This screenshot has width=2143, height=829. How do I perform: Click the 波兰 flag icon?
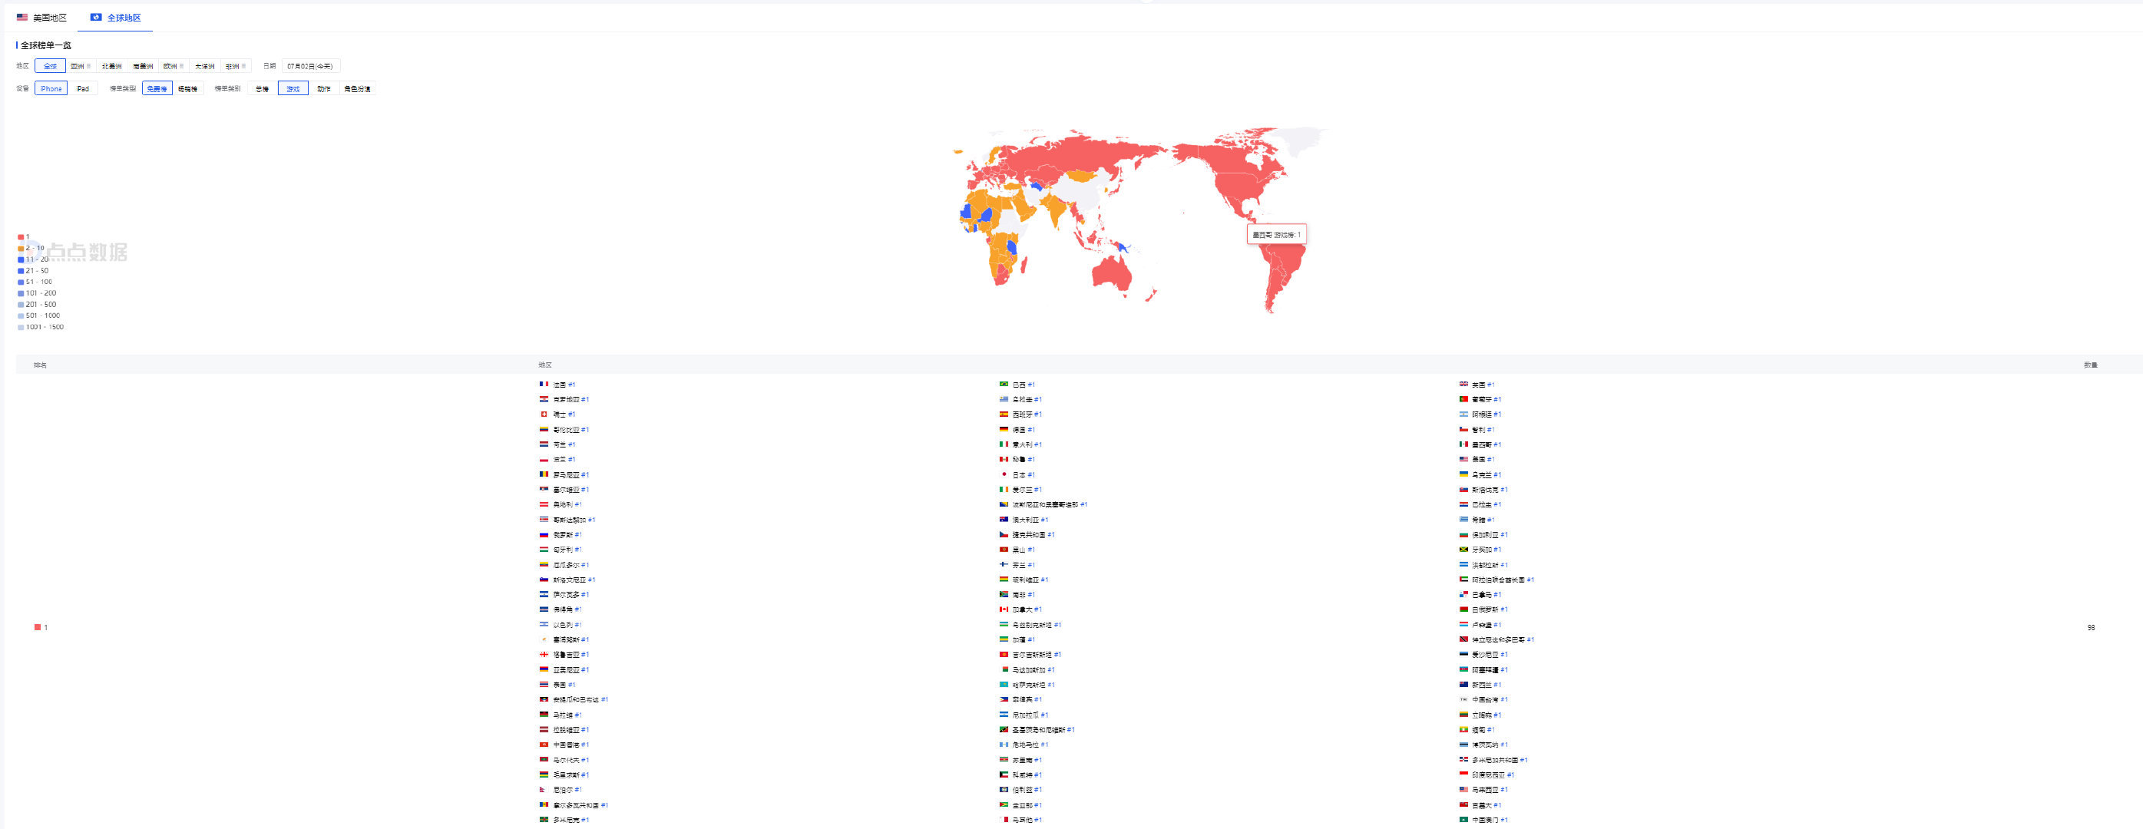(x=544, y=459)
